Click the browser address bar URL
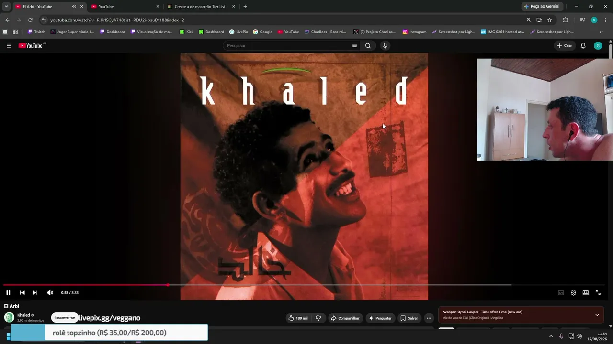The image size is (613, 344). (117, 20)
